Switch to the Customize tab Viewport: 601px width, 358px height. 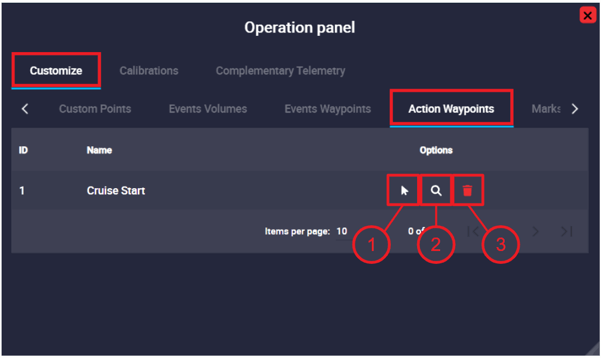56,71
